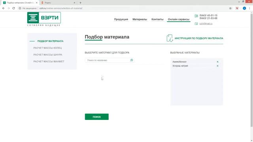Select ПОДБОР МАТЕРИАЛА in sidebar
253x142 pixels.
point(50,41)
